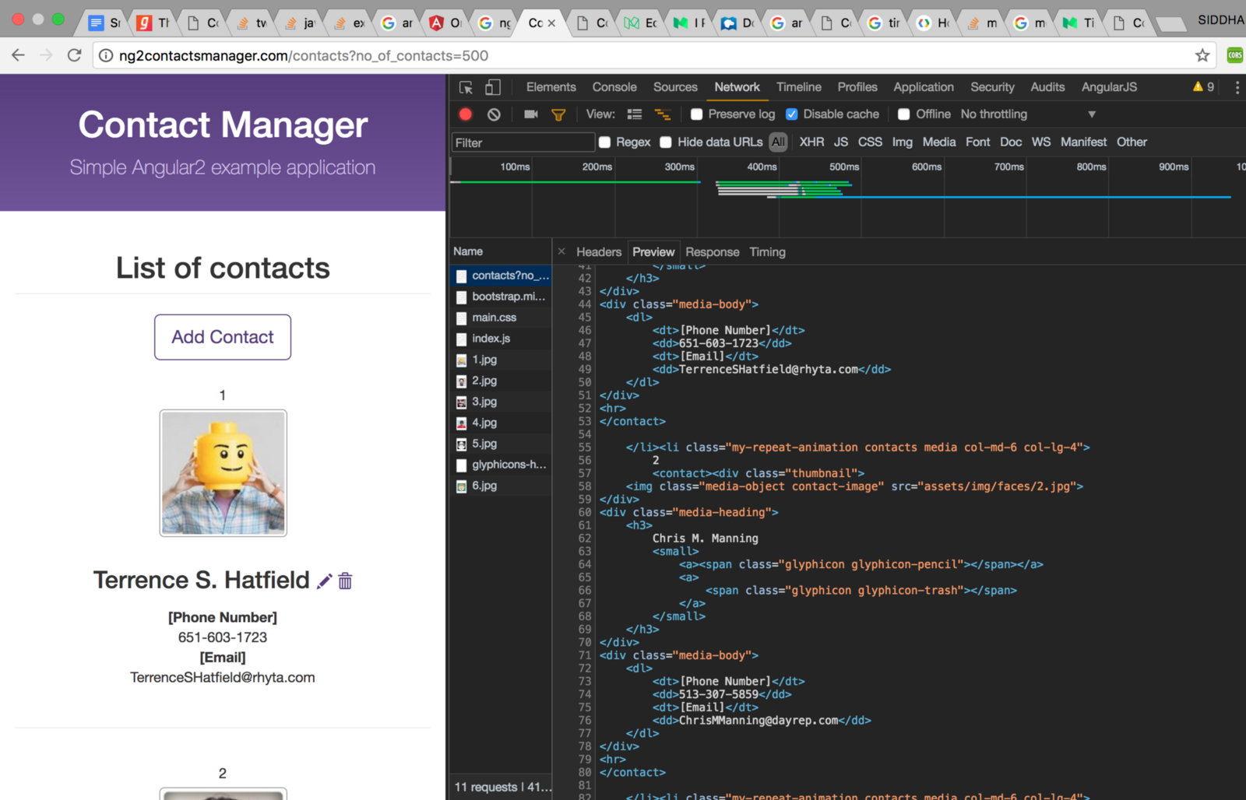The image size is (1246, 800).
Task: Click the network Filter text field
Action: click(x=523, y=142)
